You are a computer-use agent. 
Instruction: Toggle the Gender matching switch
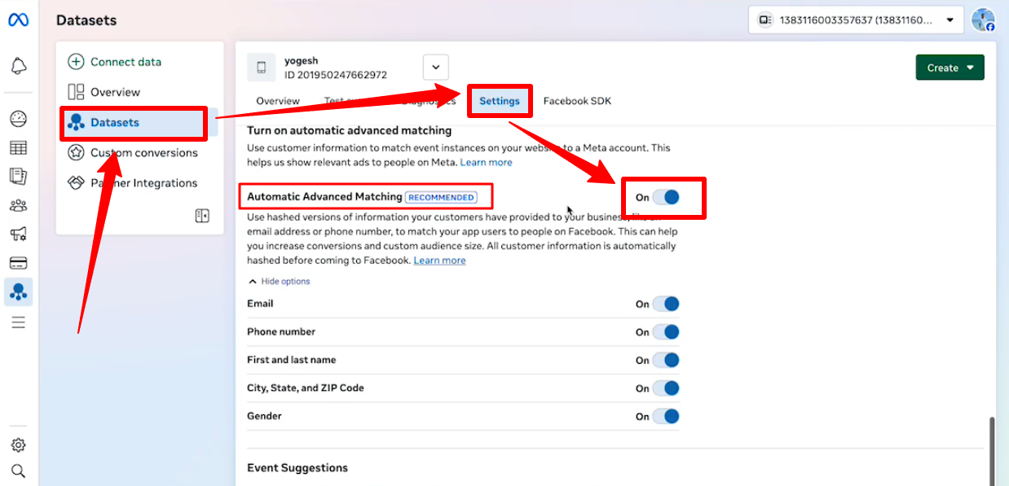point(665,416)
